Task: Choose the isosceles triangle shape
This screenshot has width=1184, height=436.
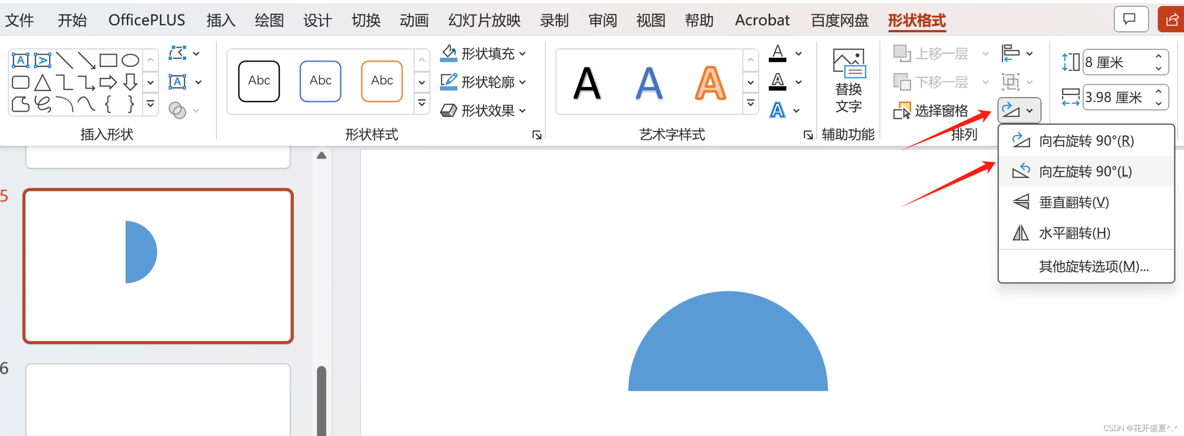Action: [x=42, y=83]
